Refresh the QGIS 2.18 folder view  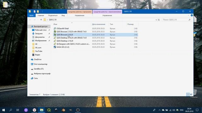(159, 20)
